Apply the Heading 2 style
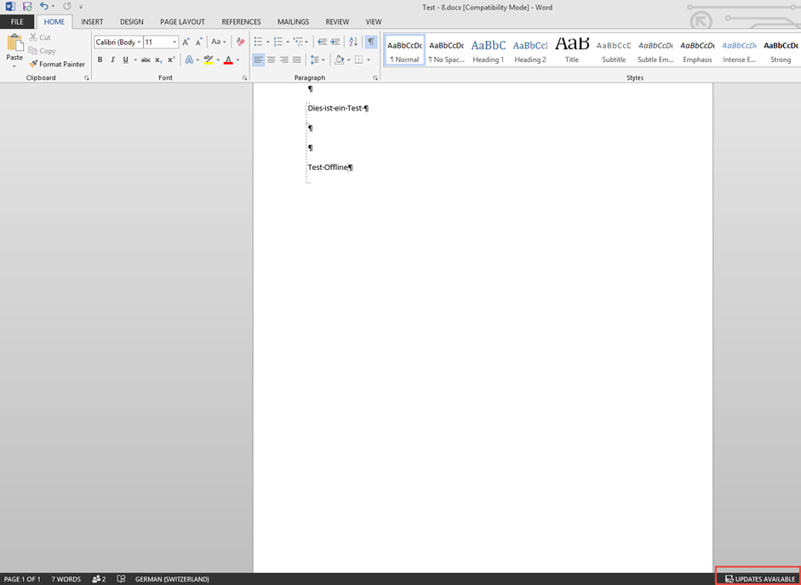Viewport: 801px width, 585px height. 530,50
